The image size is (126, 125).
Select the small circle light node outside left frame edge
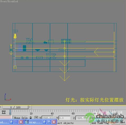[x=11, y=45]
